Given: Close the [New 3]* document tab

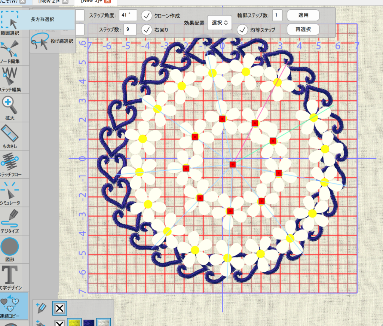Looking at the screenshot, I should pos(107,1).
